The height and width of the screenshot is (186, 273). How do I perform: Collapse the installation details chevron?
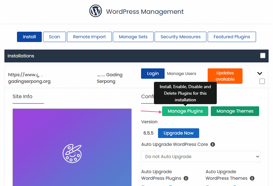(x=259, y=73)
